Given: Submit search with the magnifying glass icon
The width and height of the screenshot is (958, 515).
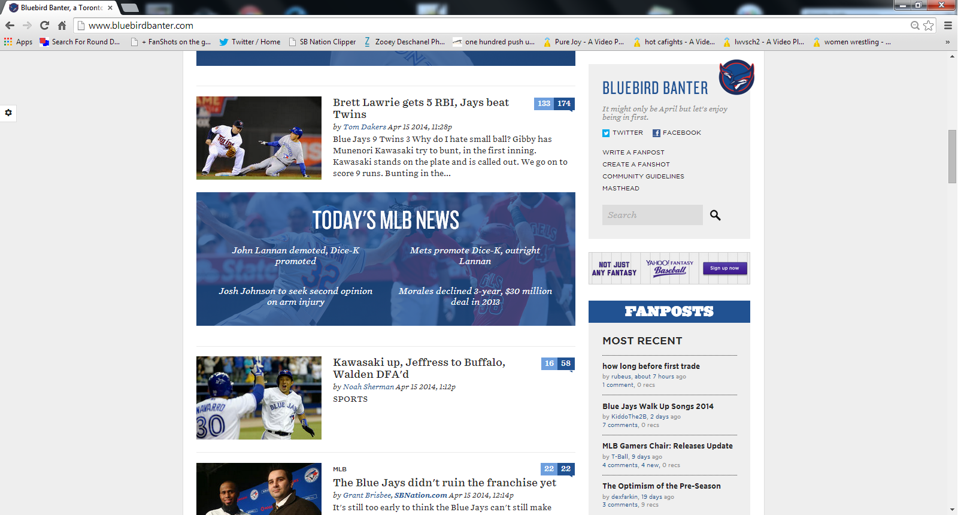Looking at the screenshot, I should point(716,215).
